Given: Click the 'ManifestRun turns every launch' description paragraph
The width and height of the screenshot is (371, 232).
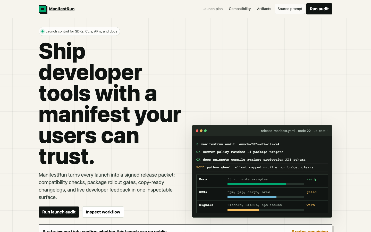Looking at the screenshot, I should (107, 186).
